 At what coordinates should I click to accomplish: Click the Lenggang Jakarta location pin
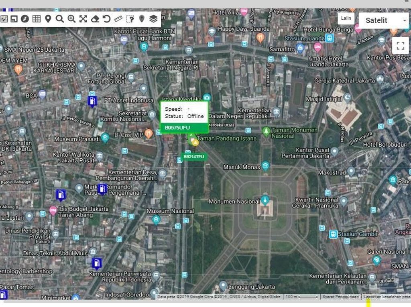223,286
